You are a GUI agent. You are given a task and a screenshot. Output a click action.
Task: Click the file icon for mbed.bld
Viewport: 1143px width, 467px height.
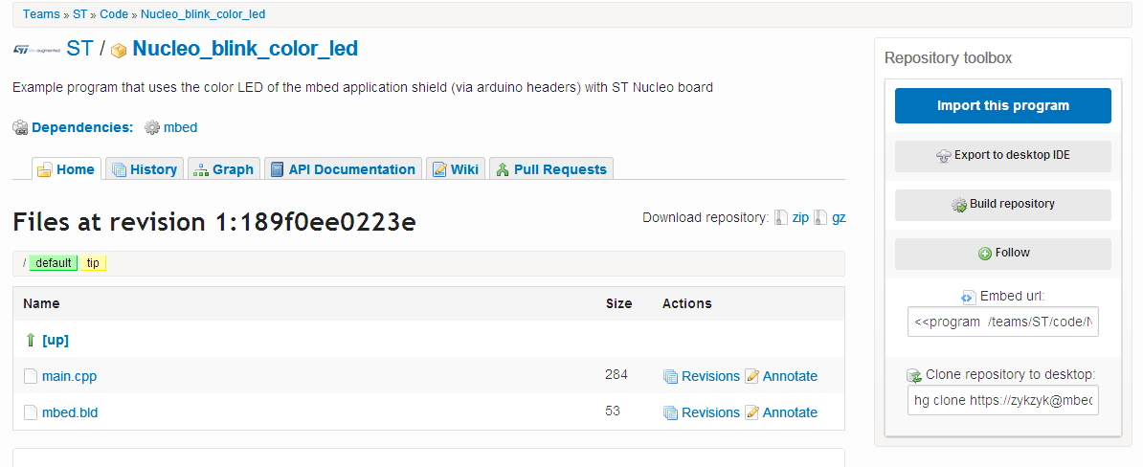pos(30,412)
